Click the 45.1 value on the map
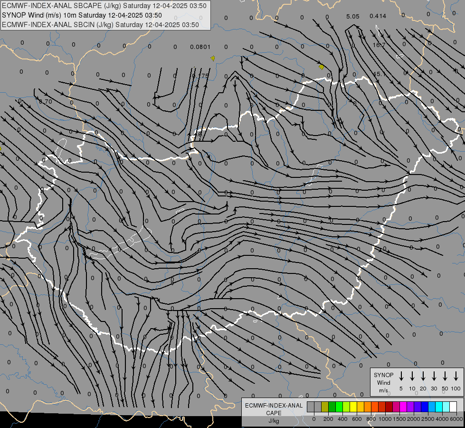The height and width of the screenshot is (428, 465). pos(379,74)
